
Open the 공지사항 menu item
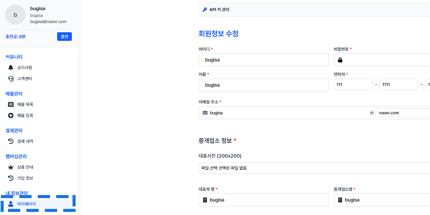click(25, 68)
